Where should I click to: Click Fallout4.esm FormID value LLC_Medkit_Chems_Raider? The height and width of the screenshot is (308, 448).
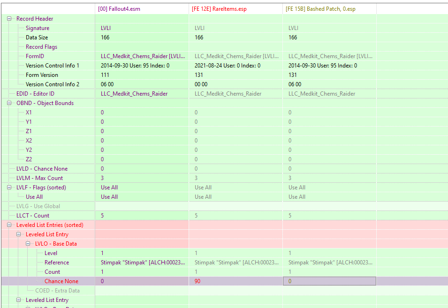point(143,56)
